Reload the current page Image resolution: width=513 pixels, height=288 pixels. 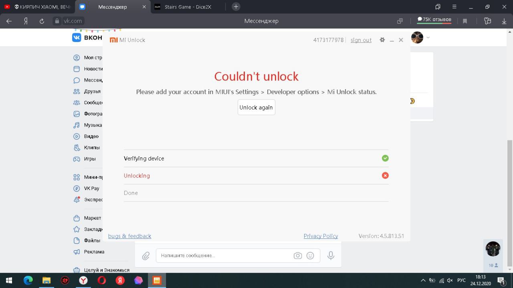(x=42, y=21)
